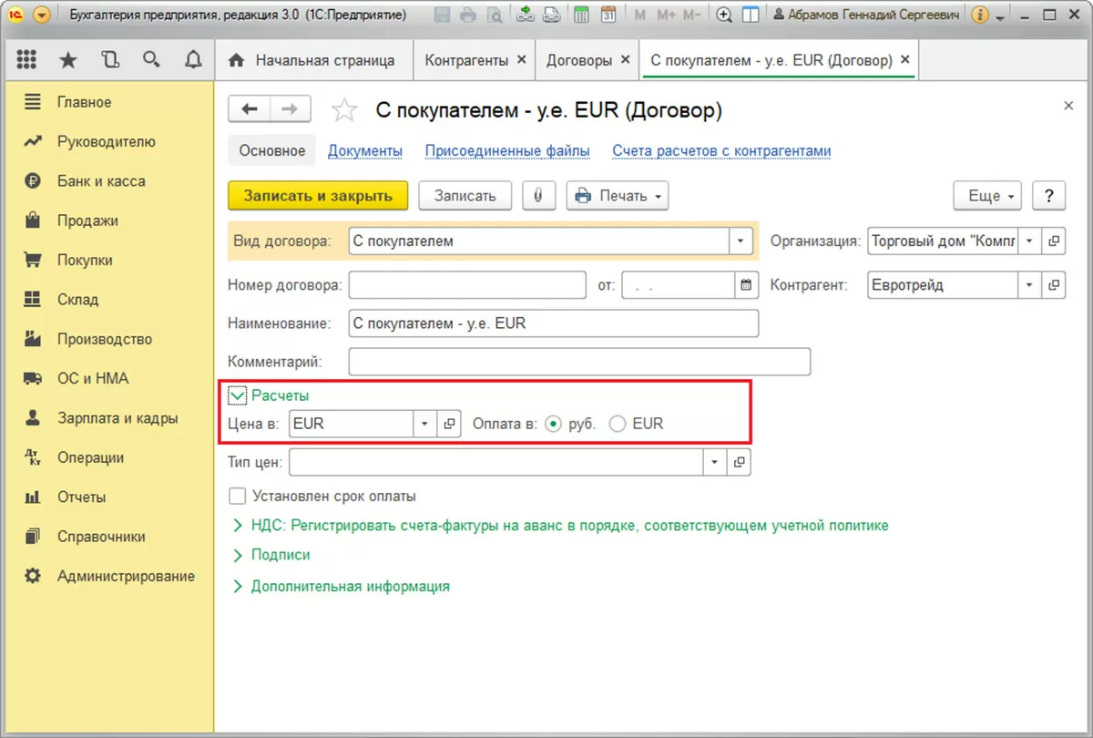The height and width of the screenshot is (738, 1093).
Task: Select the EUR payment radio button
Action: point(618,424)
